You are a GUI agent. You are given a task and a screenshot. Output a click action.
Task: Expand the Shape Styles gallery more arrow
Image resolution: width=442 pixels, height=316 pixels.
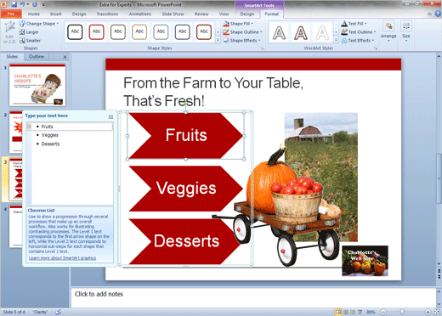point(218,40)
